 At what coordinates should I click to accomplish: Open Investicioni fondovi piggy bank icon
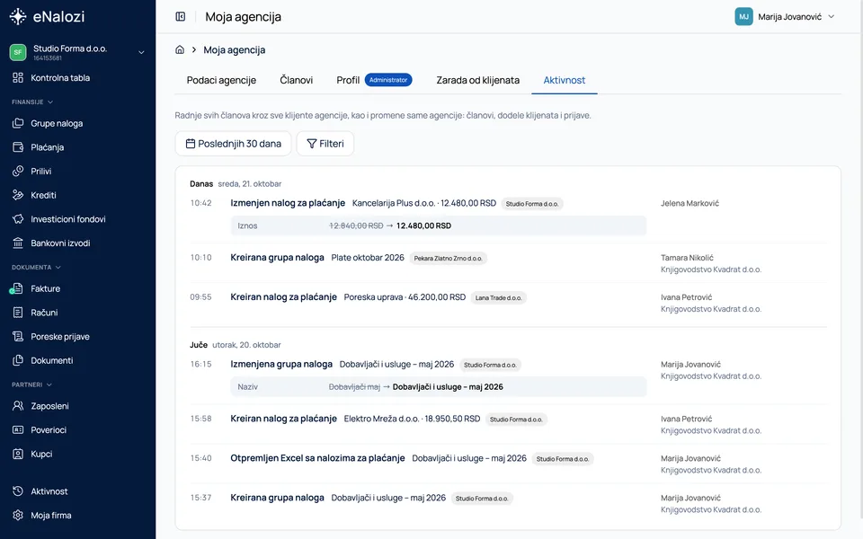[18, 219]
